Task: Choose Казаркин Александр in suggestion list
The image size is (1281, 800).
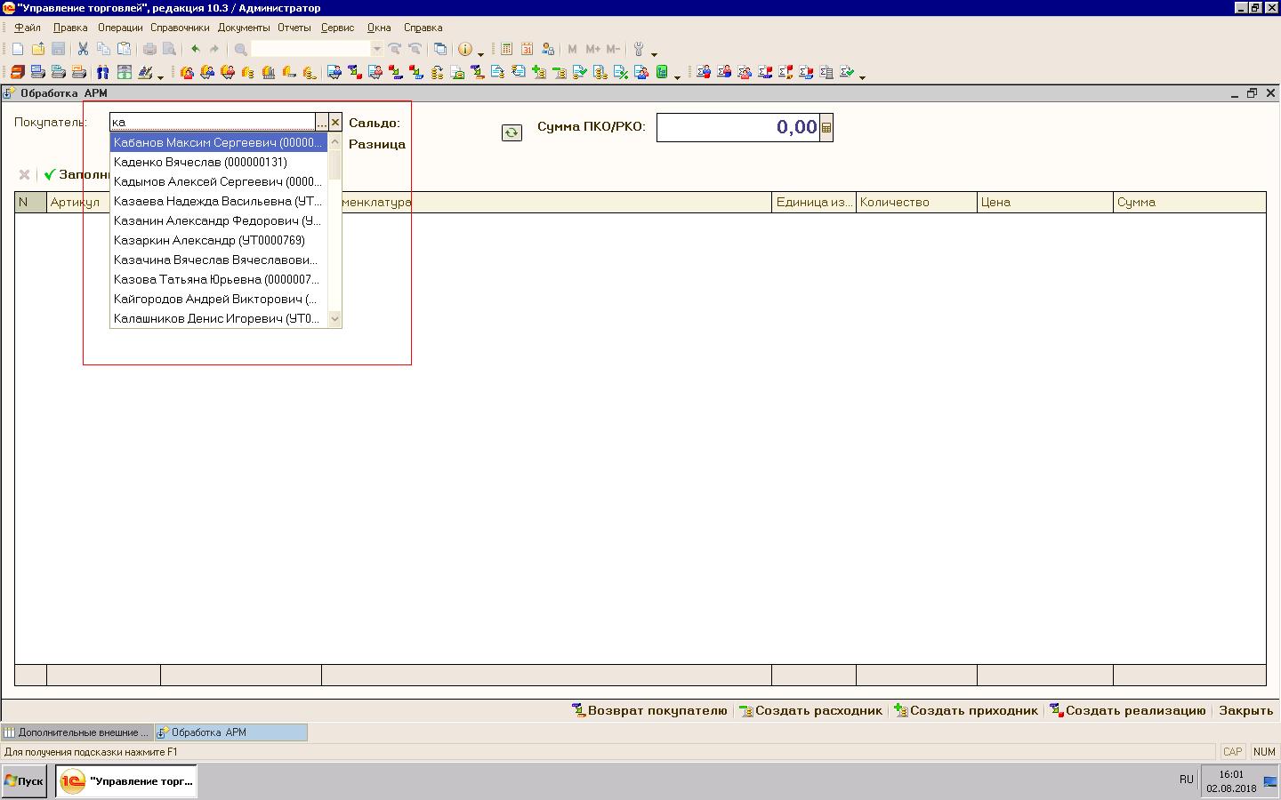Action: [209, 240]
